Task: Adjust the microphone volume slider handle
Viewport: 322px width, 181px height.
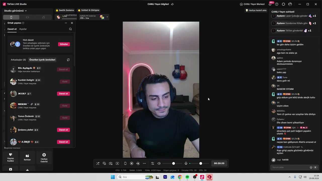Action: click(x=201, y=163)
